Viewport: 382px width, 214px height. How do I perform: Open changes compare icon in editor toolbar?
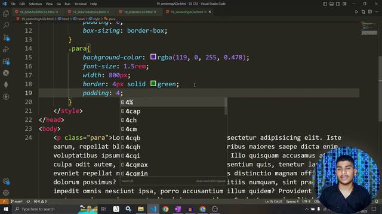[363, 12]
